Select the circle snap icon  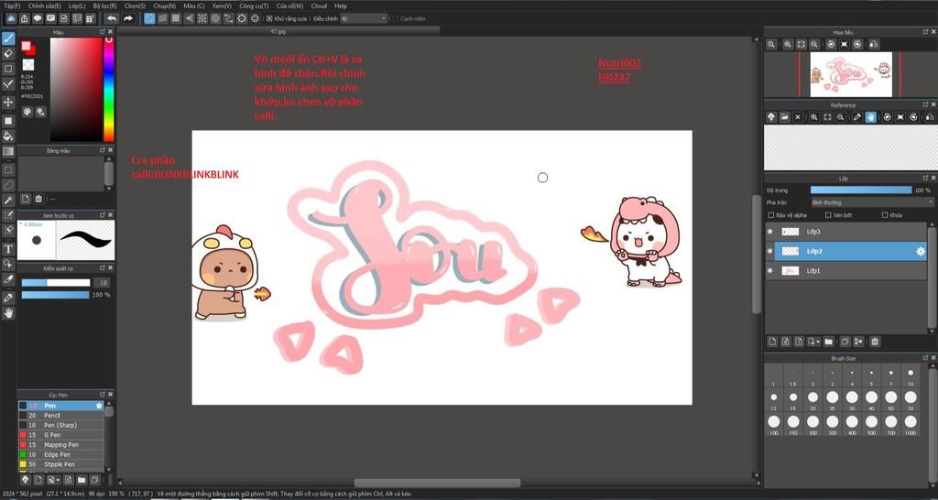pyautogui.click(x=215, y=18)
